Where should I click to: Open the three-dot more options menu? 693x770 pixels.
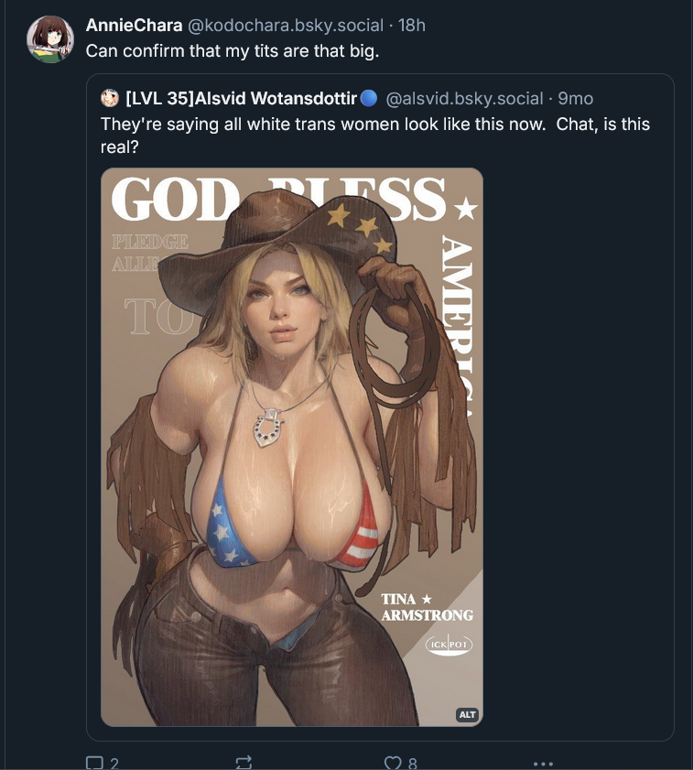(543, 764)
